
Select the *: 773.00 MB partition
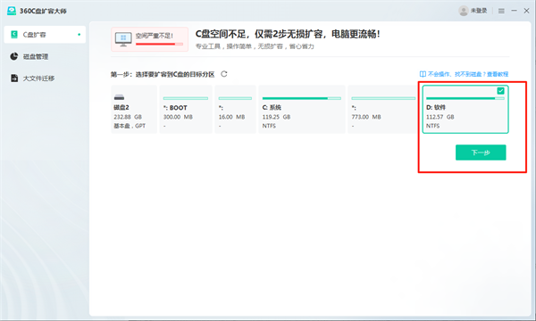coord(383,109)
